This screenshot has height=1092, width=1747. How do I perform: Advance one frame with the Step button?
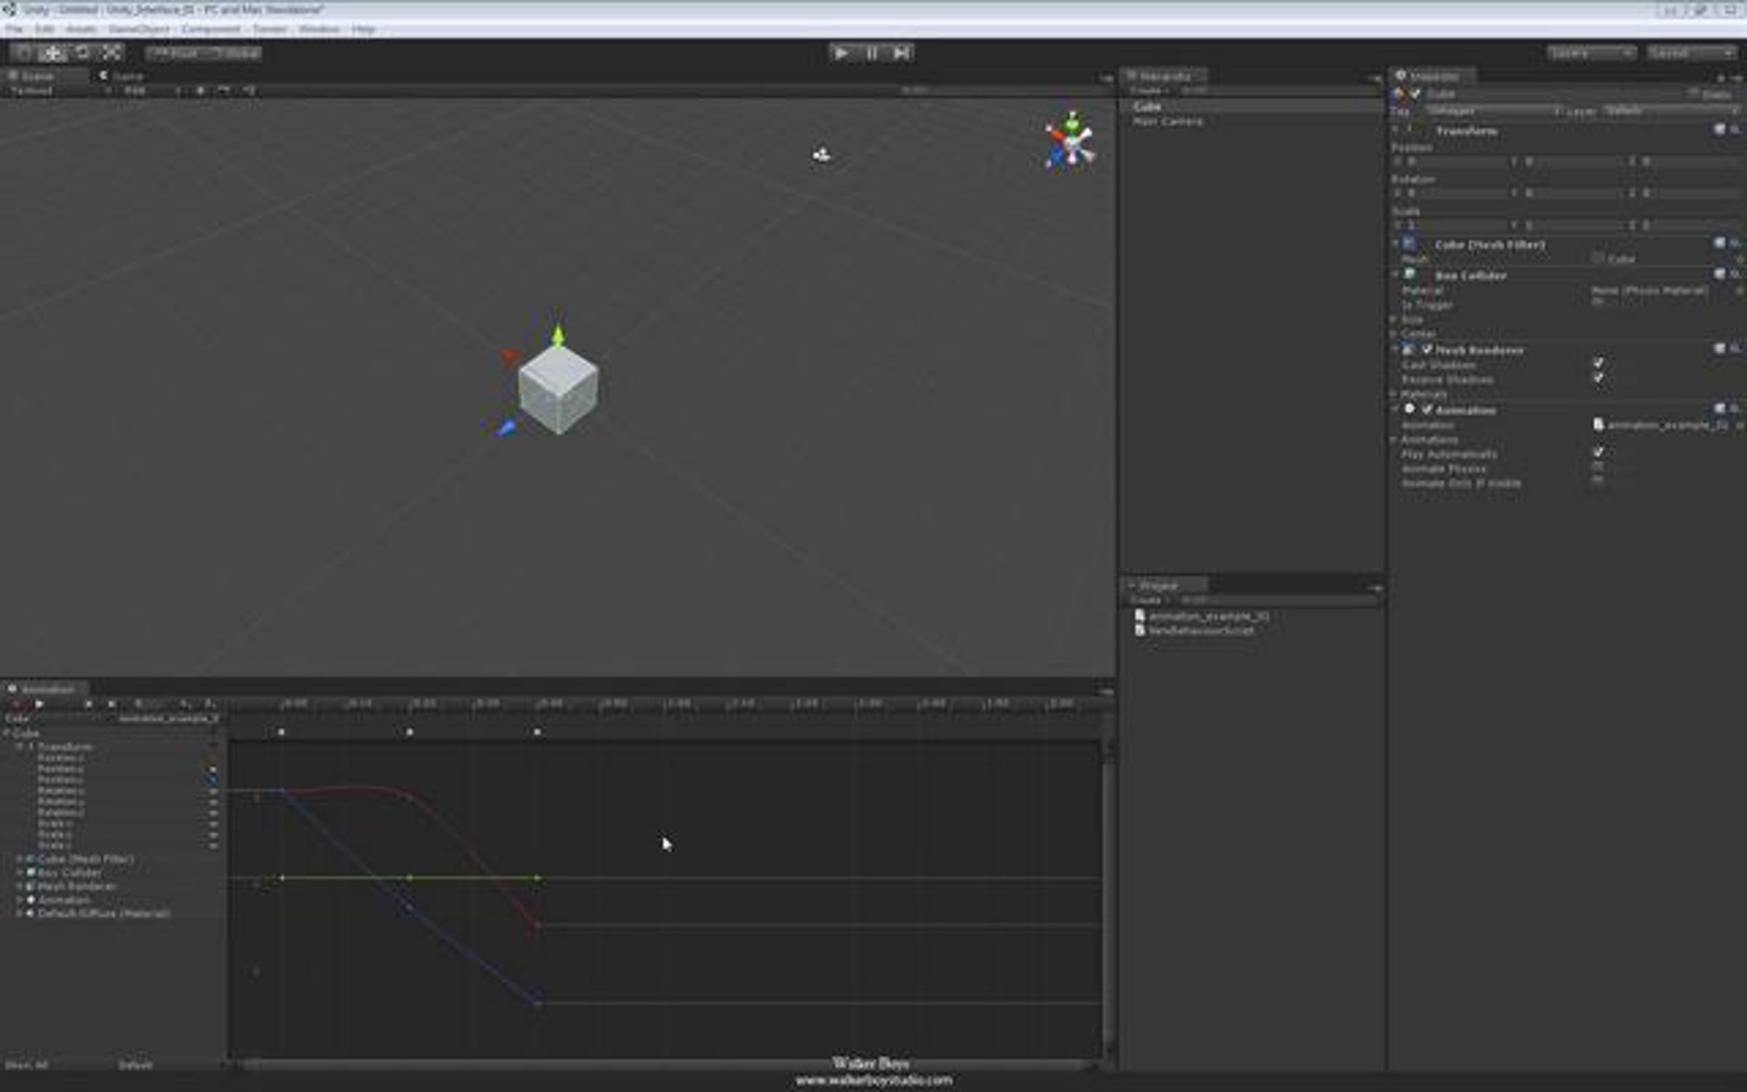click(x=901, y=53)
